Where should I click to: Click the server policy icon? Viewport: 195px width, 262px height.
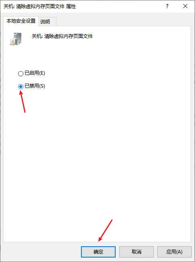point(16,39)
